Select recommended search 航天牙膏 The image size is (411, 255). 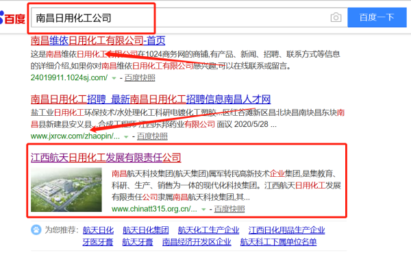[138, 242]
